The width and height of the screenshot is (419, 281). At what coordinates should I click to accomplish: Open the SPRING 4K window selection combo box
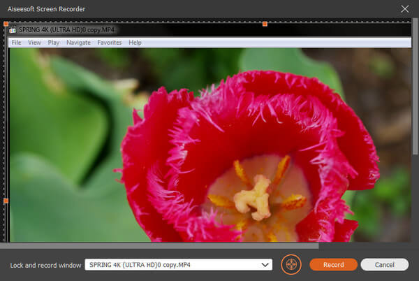click(x=178, y=265)
